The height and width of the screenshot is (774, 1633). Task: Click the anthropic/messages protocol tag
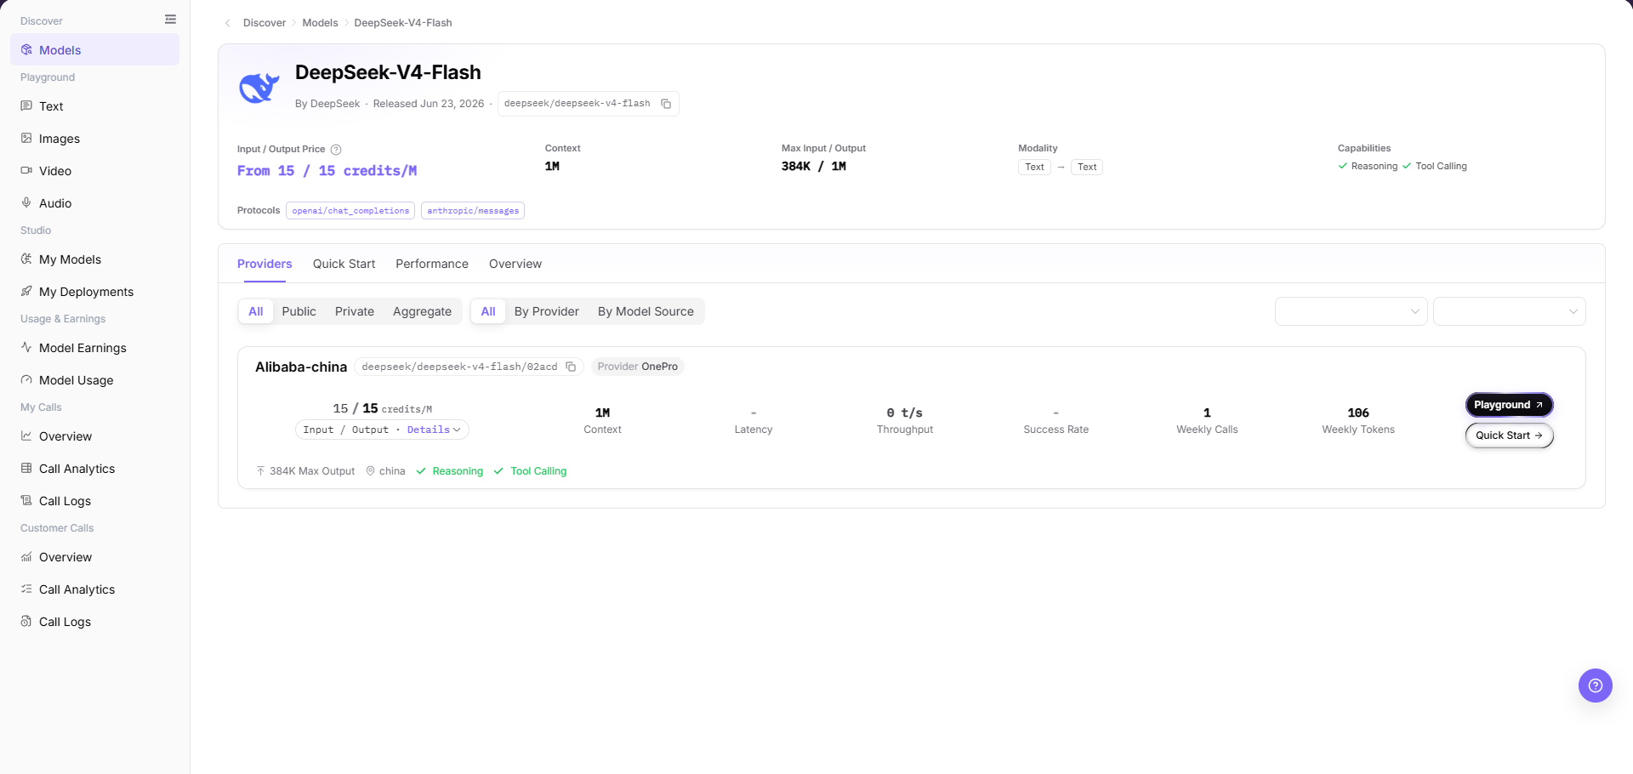pos(473,211)
